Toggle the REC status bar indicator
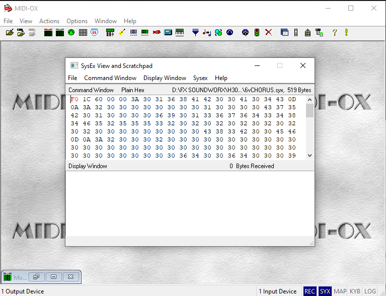 click(x=310, y=291)
